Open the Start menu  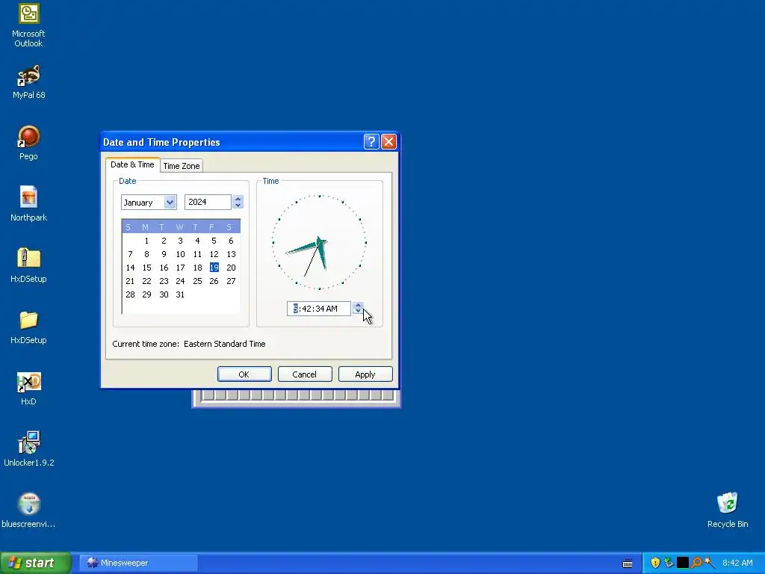point(35,563)
